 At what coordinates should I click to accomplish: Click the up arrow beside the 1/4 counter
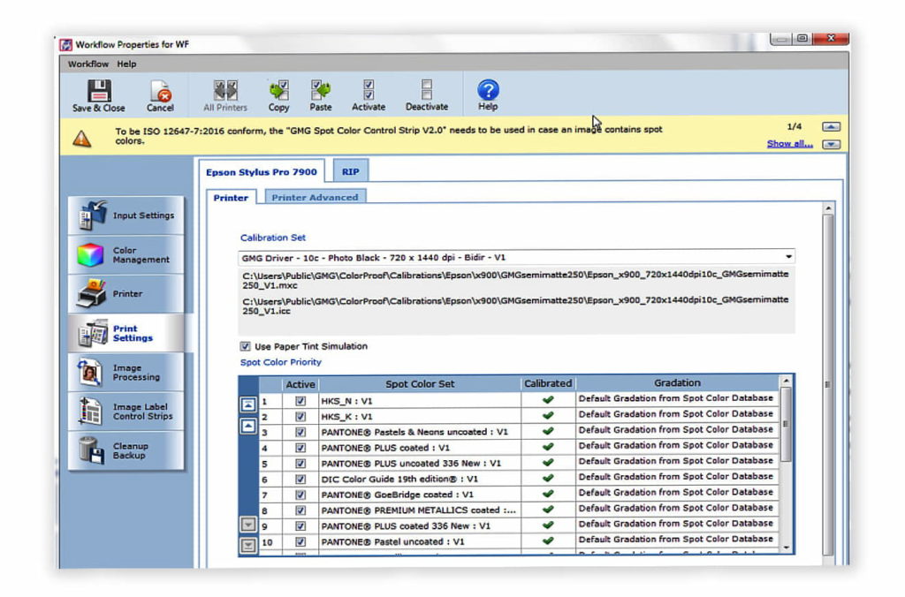pos(831,126)
